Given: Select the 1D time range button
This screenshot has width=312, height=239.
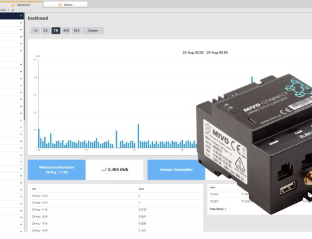Looking at the screenshot, I should coord(35,31).
